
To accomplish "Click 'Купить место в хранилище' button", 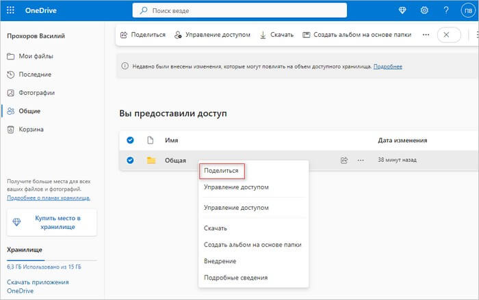I will coord(51,223).
